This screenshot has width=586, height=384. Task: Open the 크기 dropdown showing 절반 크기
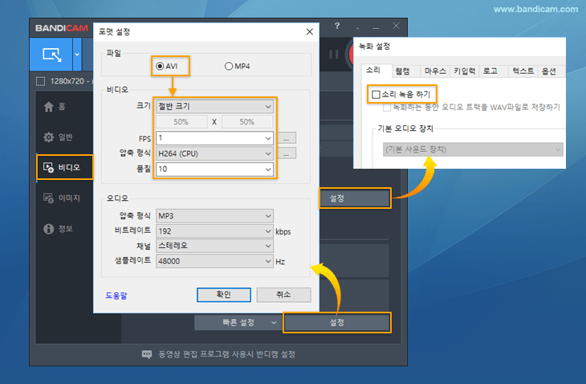pos(214,107)
